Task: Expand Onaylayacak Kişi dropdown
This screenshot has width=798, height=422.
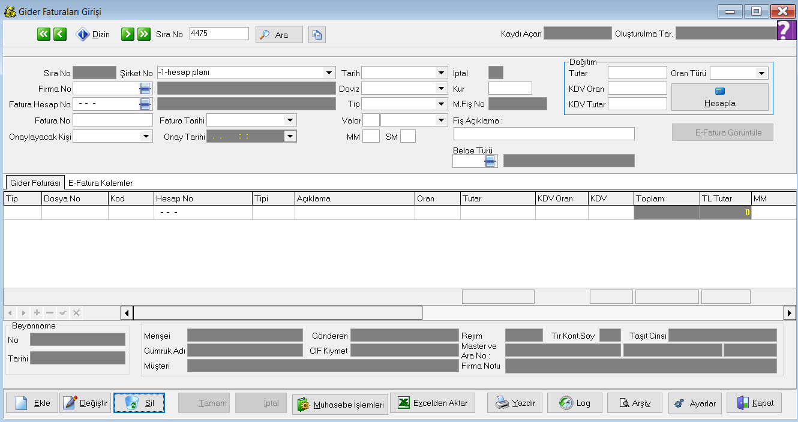Action: [146, 136]
